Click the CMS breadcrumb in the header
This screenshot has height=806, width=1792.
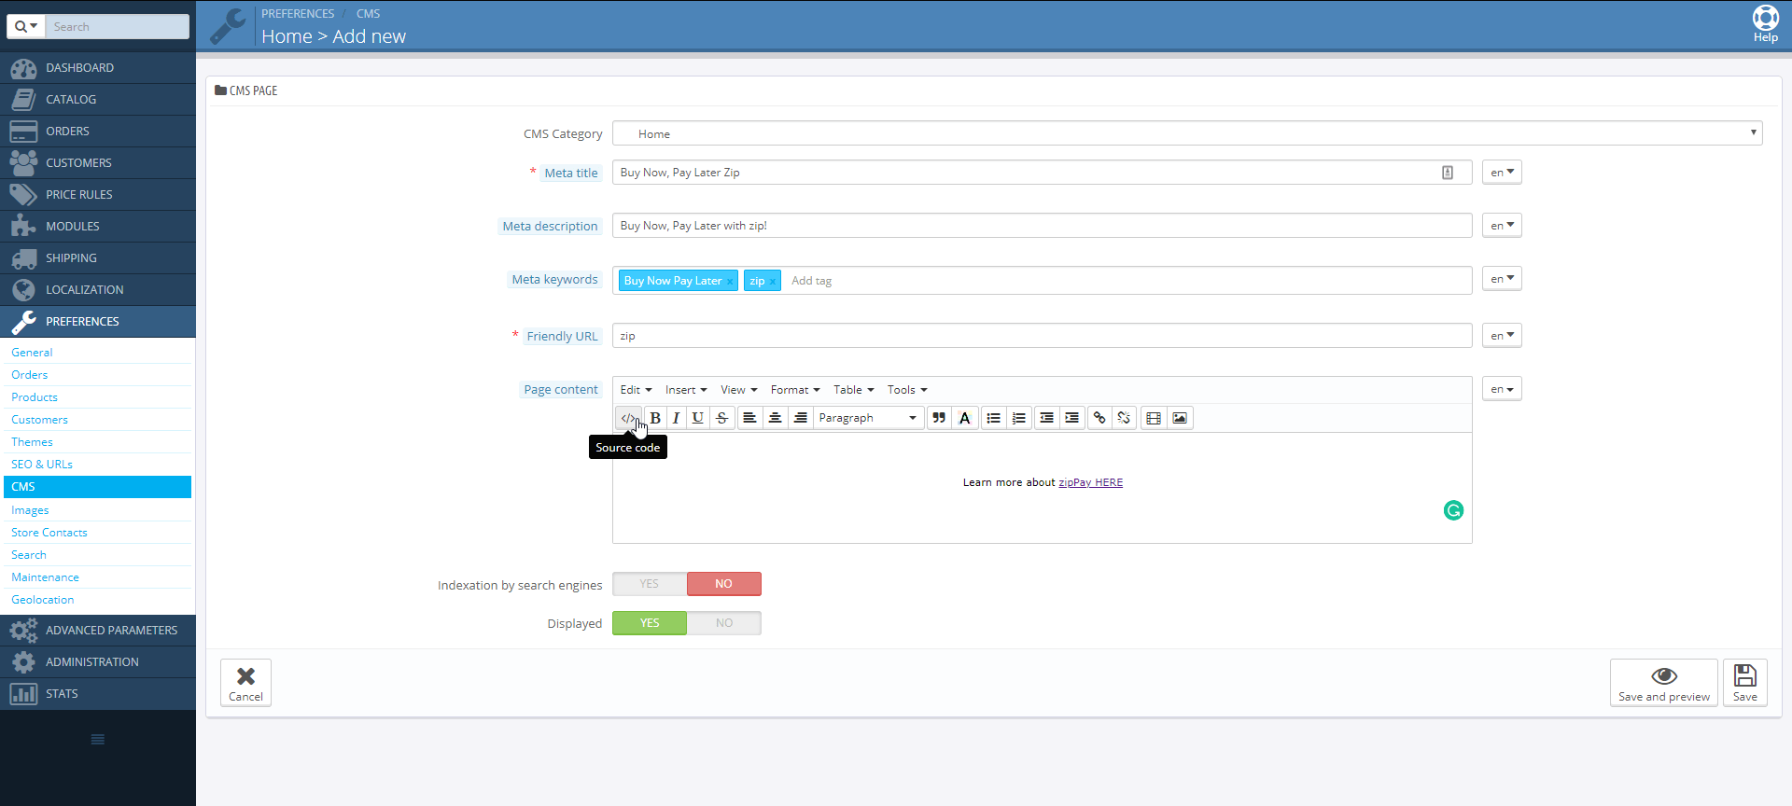click(368, 14)
